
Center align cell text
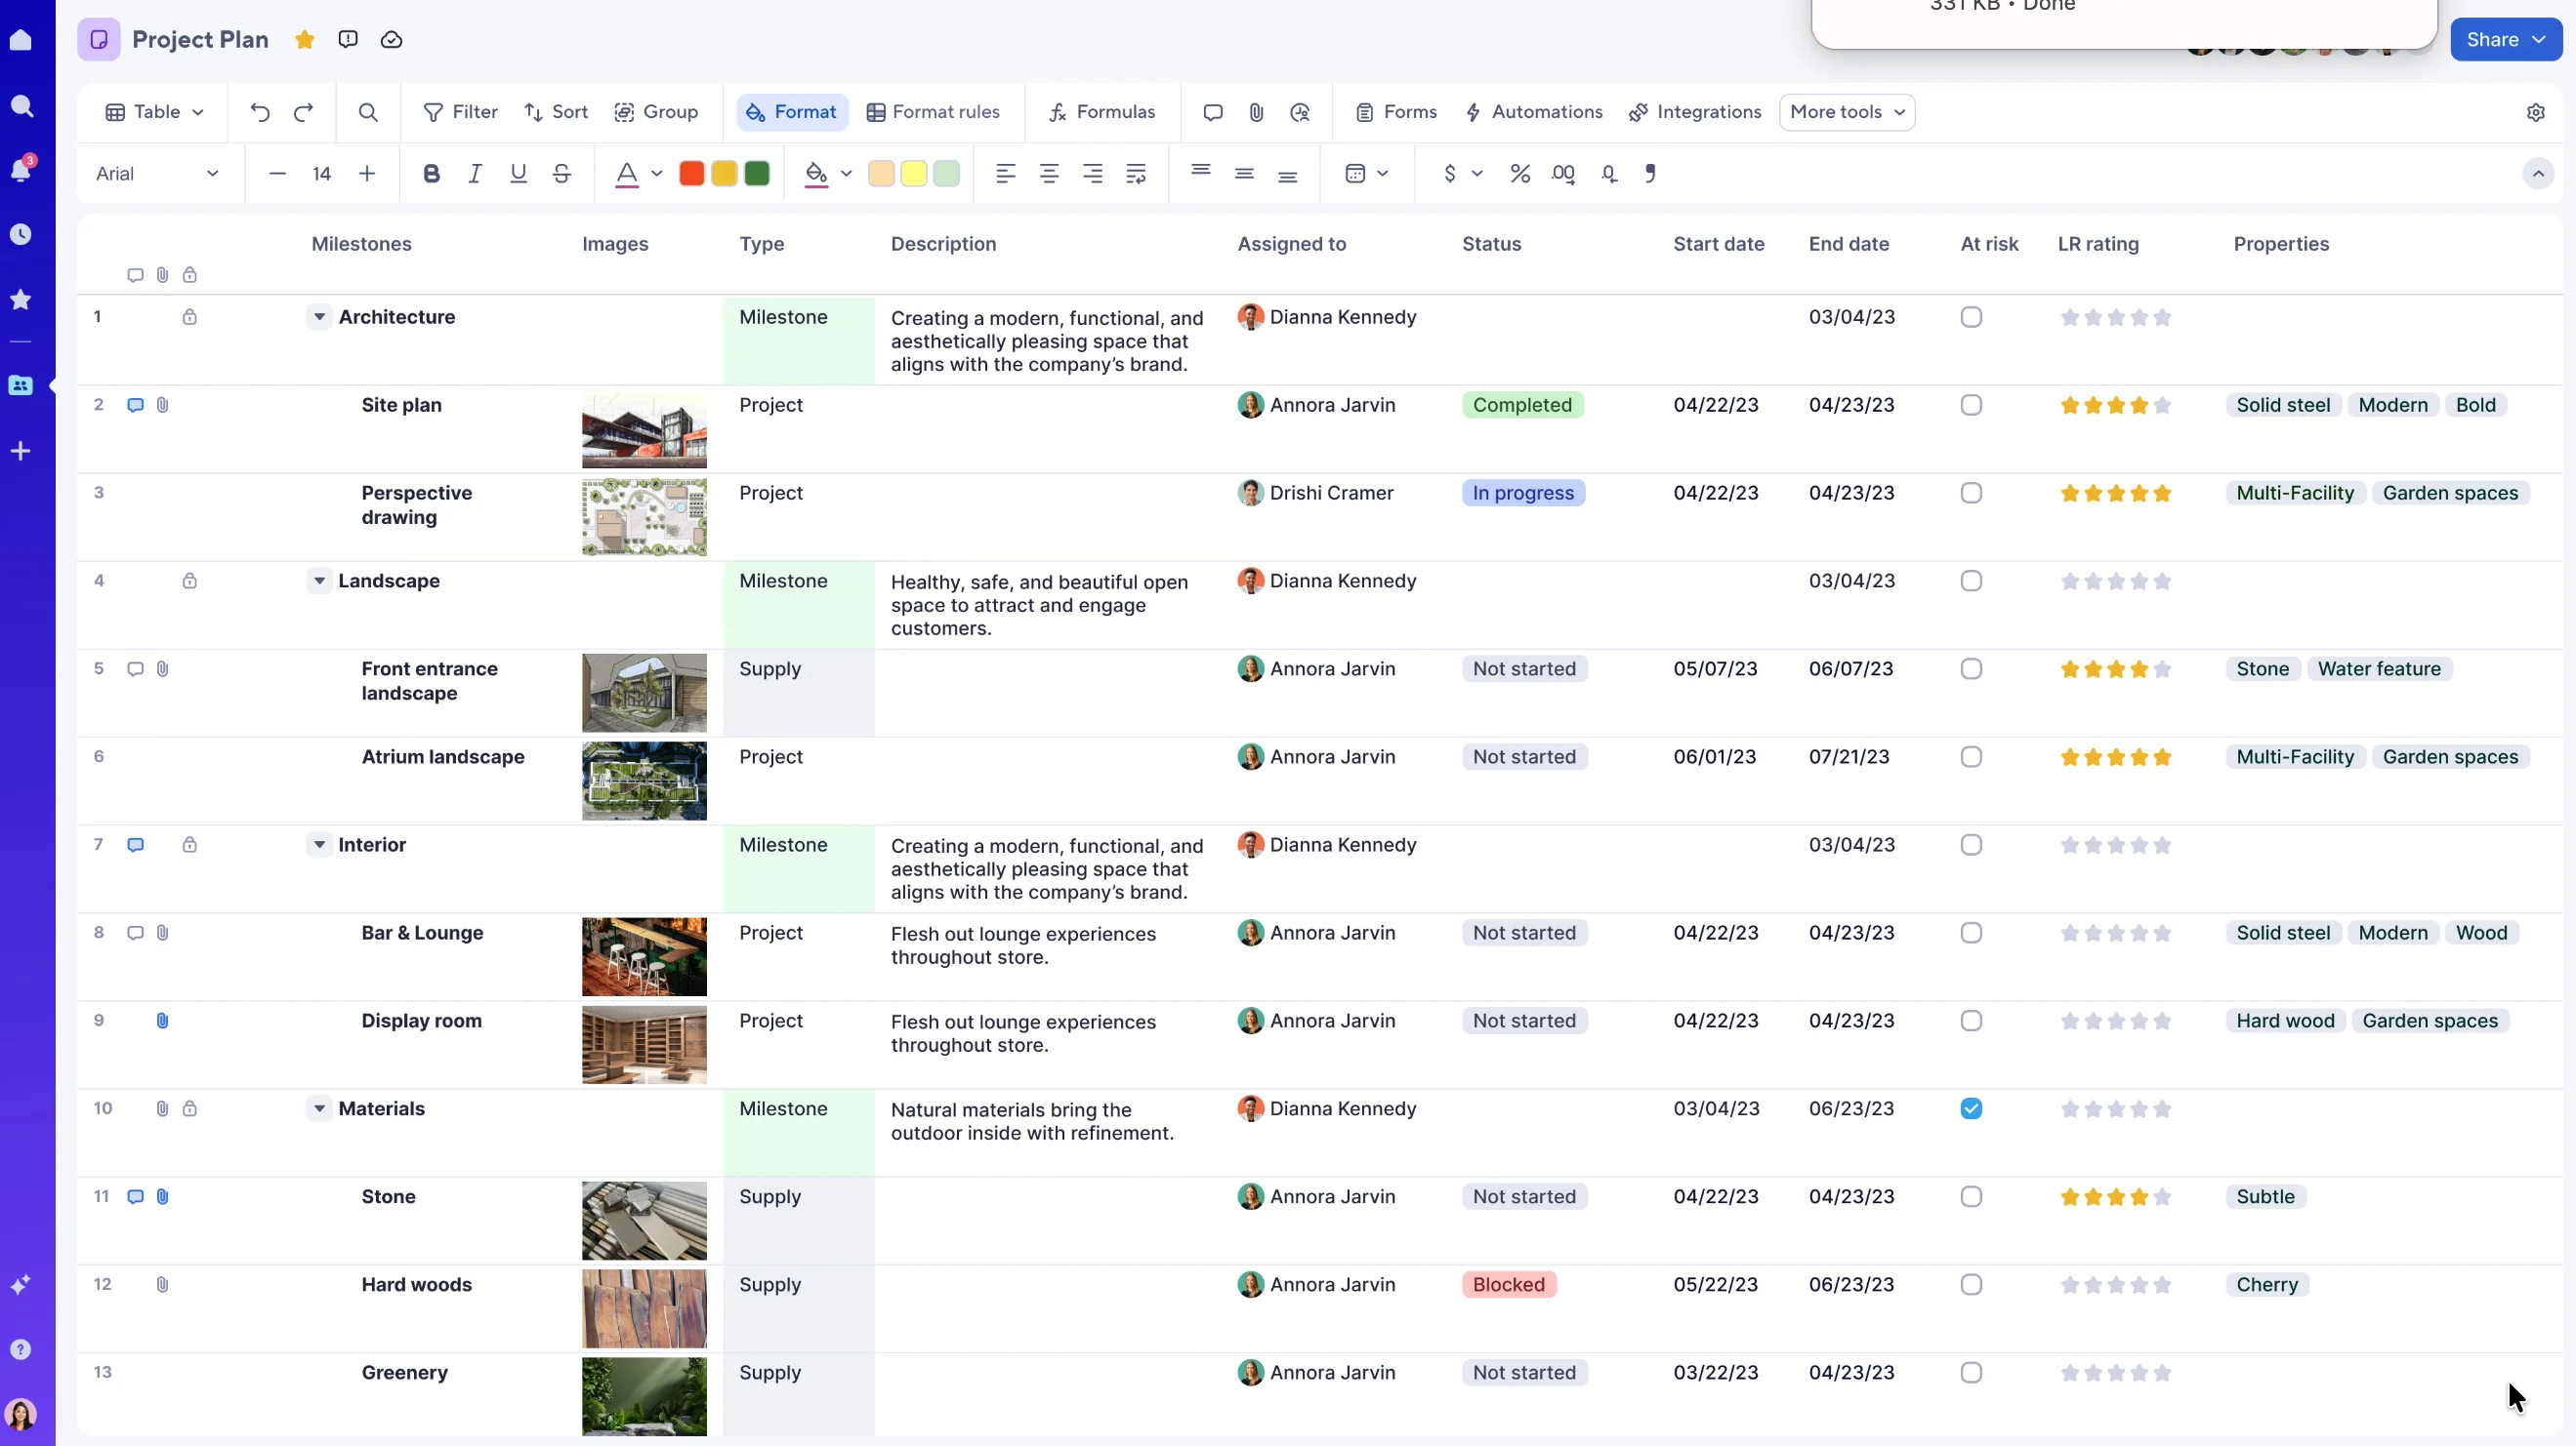coord(1049,174)
